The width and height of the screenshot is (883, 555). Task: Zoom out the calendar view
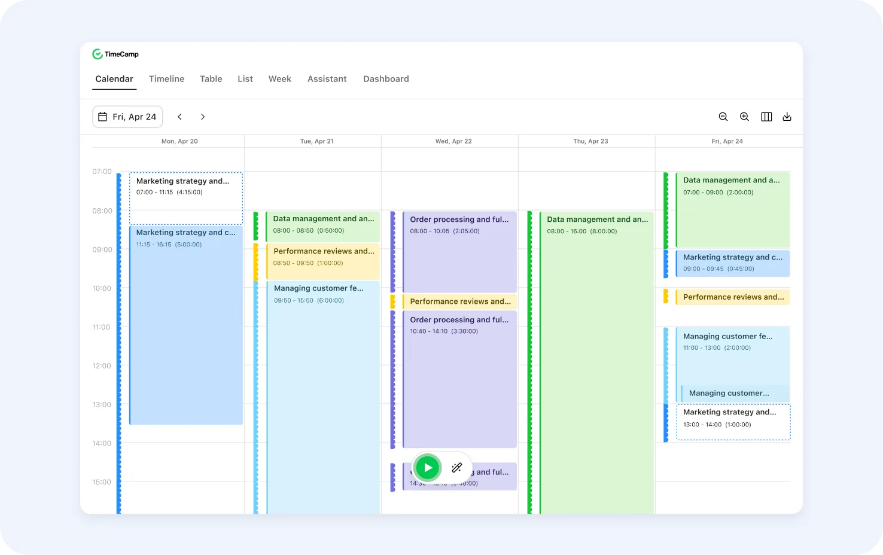[x=723, y=117]
